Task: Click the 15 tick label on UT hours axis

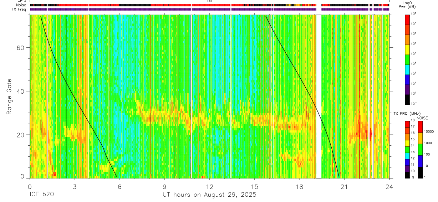Action: [x=255, y=186]
